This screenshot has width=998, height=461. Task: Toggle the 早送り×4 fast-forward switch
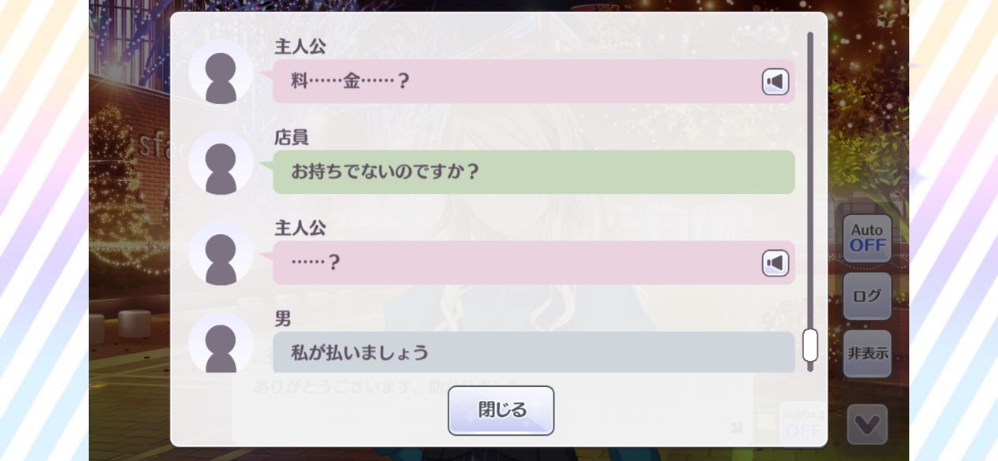pos(802,424)
